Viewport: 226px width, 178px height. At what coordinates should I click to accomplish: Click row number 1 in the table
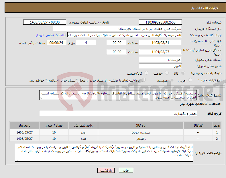pyautogui.click(x=217, y=132)
